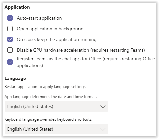Image resolution: width=159 pixels, height=139 pixels.
Task: Click the Disable GPU hardware acceleration label text
Action: click(81, 50)
